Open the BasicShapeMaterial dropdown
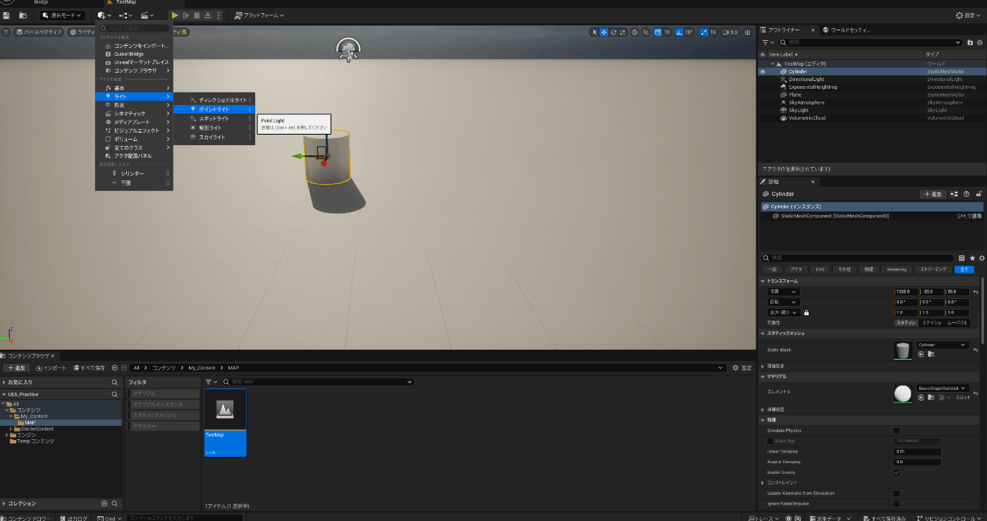 (943, 388)
